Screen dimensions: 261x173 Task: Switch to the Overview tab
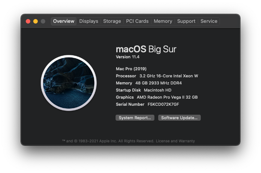(64, 21)
